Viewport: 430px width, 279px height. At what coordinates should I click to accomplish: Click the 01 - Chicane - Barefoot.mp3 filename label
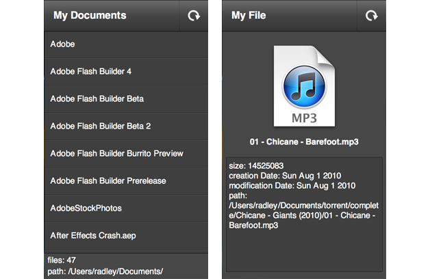(303, 142)
